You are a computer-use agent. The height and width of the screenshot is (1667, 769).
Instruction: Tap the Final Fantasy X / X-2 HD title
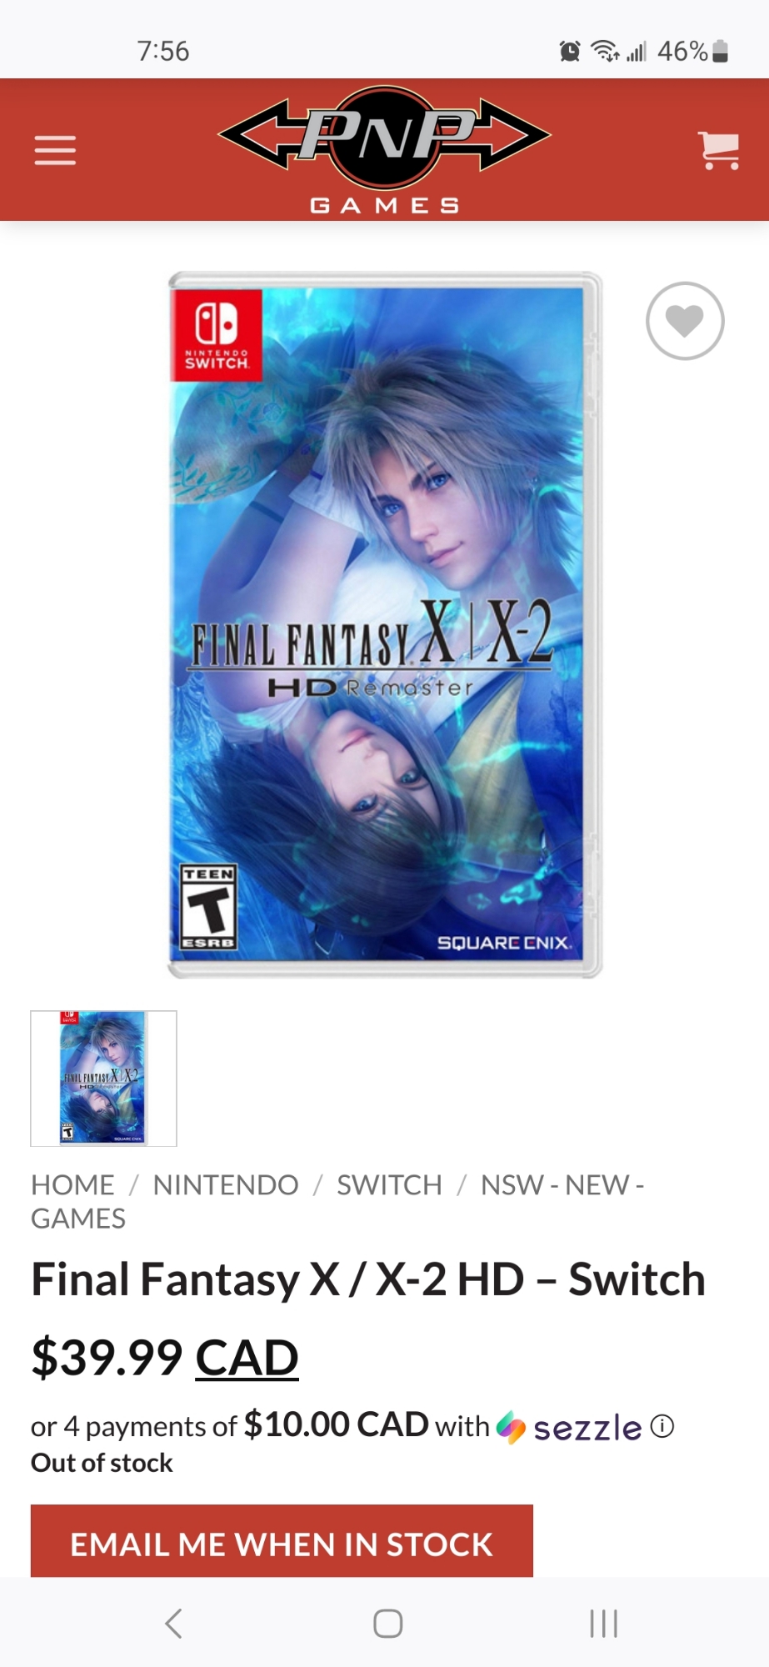click(368, 1279)
